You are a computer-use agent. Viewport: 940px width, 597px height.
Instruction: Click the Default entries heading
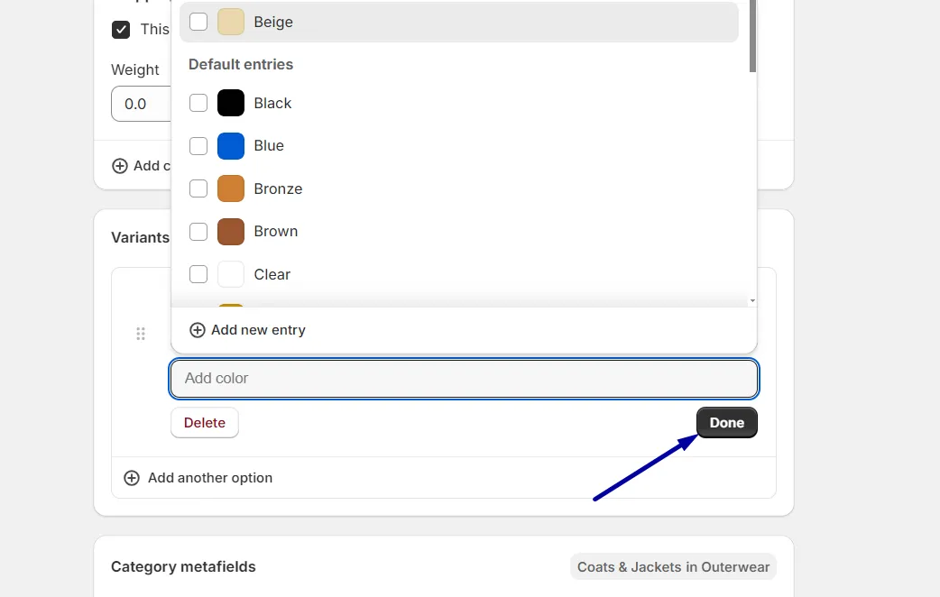241,64
